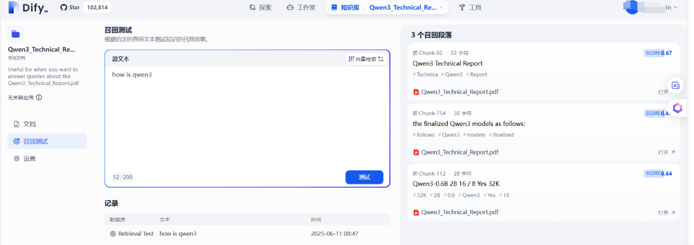The width and height of the screenshot is (694, 245).
Task: Click the Dify logo
Action: [x=29, y=7]
